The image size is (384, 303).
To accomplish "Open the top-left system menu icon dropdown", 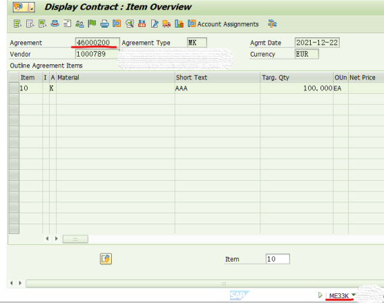I will (23, 7).
